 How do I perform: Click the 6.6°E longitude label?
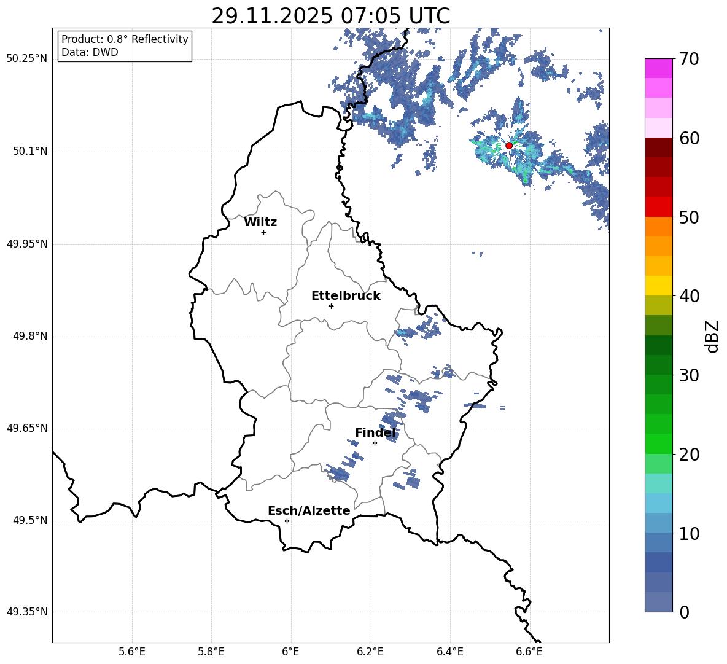point(529,652)
